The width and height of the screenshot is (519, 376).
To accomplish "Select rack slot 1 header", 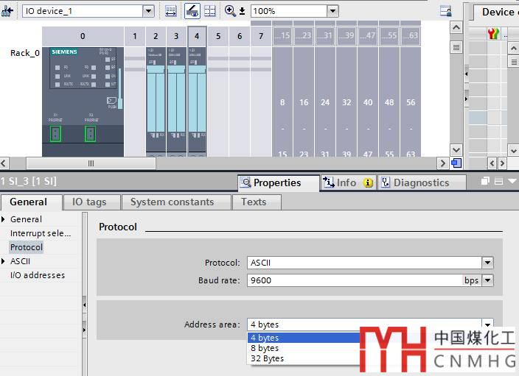I will point(135,36).
